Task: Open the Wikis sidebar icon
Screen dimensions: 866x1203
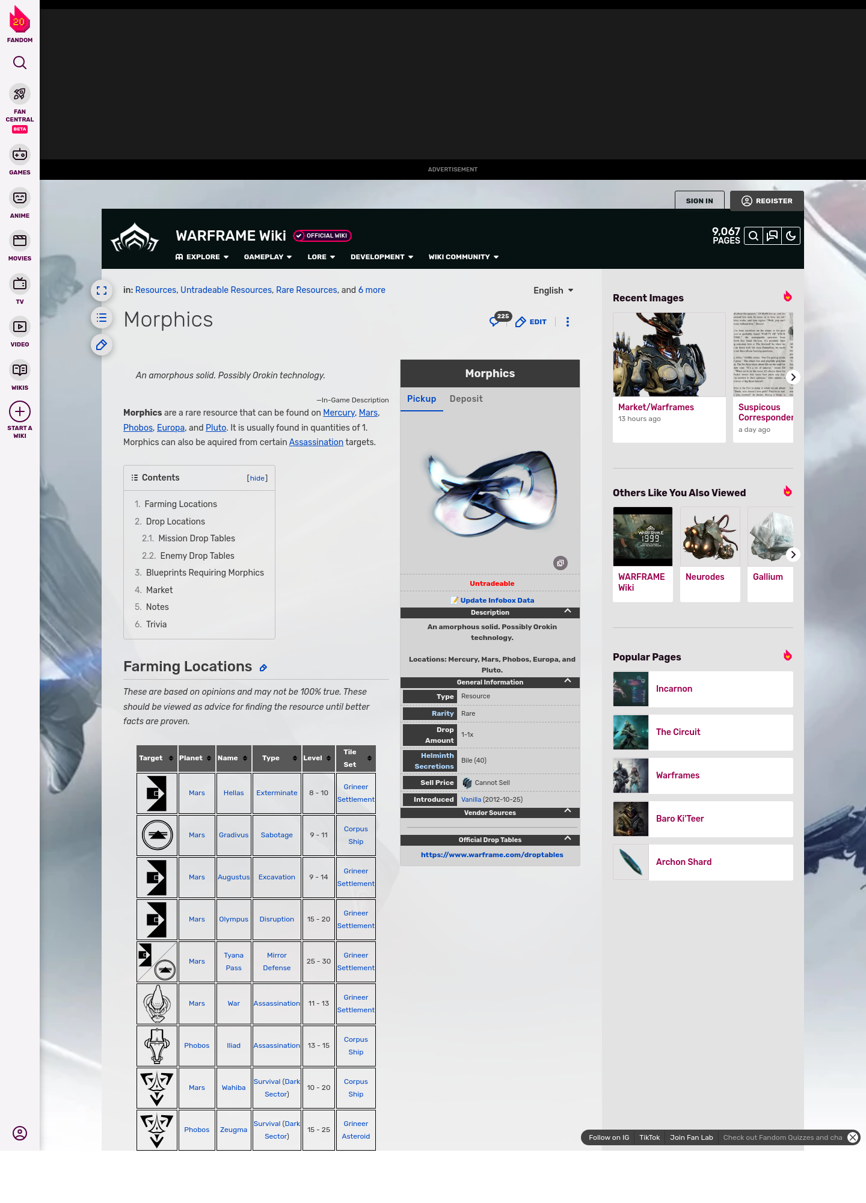Action: pos(20,369)
